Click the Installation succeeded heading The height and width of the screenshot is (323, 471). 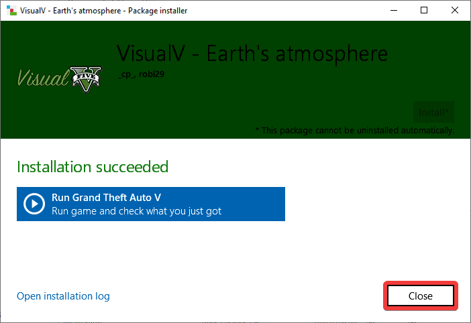click(93, 166)
